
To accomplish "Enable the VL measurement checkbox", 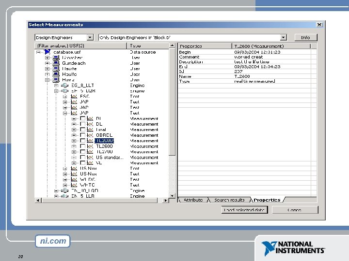I will 82,163.
